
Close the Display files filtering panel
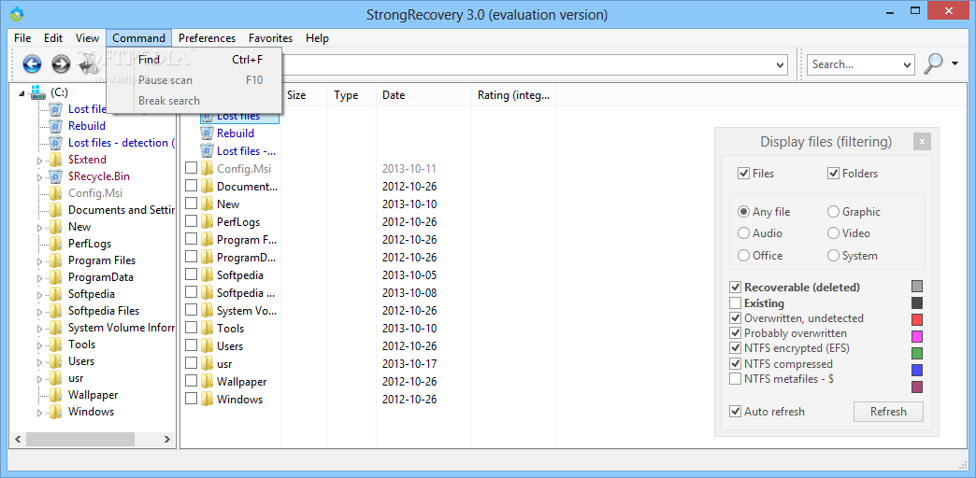[x=922, y=141]
